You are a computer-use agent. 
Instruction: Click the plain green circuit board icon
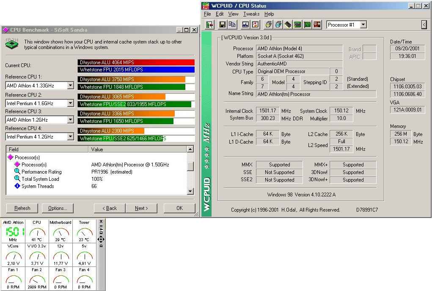tap(308, 25)
